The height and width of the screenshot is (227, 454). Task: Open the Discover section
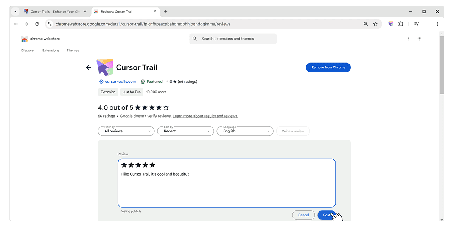point(28,50)
